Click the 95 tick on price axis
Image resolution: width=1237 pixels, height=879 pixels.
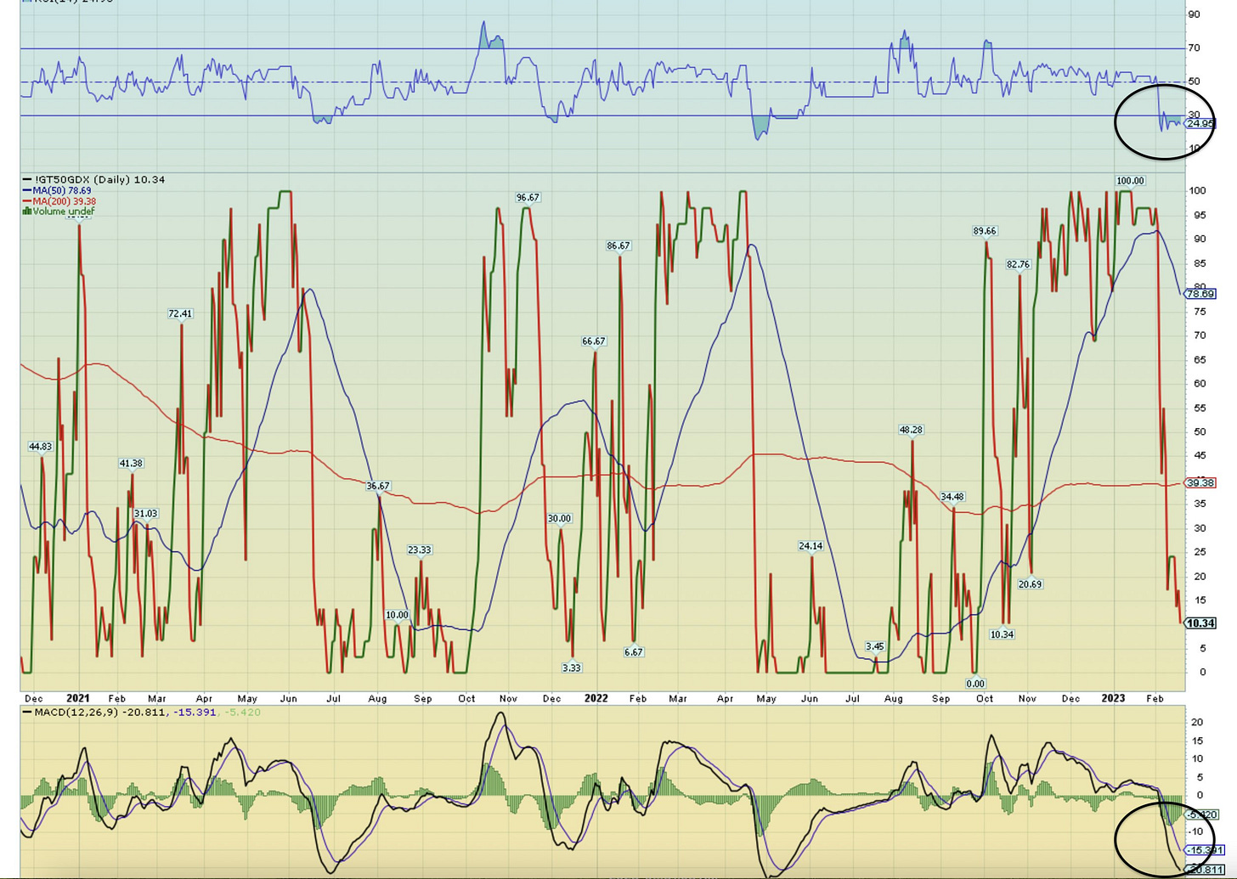click(1200, 216)
